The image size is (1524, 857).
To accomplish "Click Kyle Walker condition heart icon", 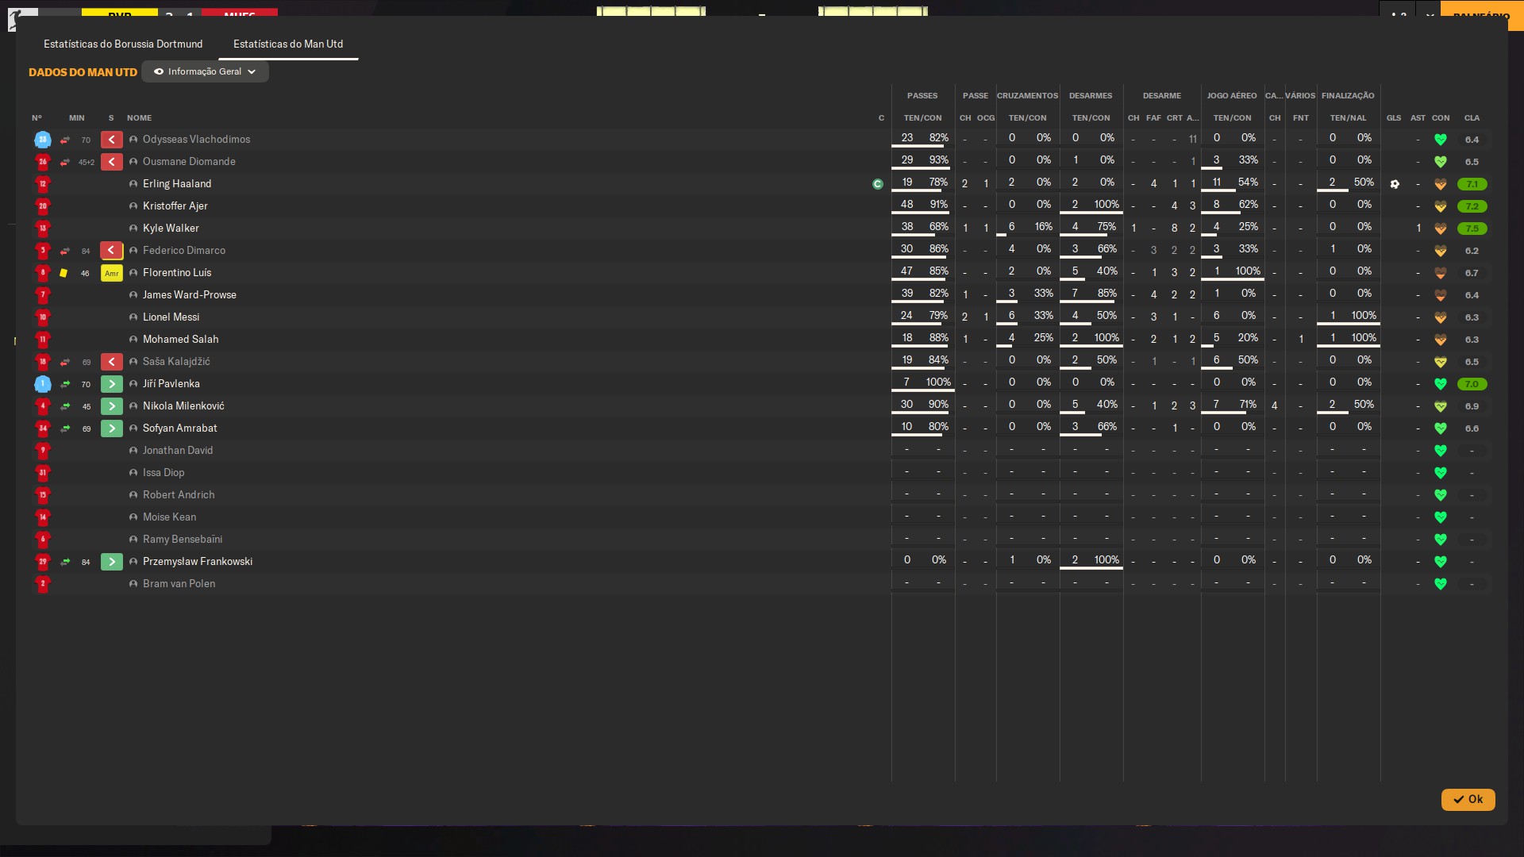I will tap(1441, 229).
